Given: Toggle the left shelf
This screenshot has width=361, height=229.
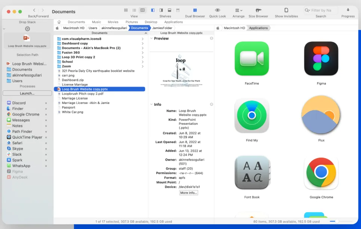Looking at the screenshot, I should 153,10.
